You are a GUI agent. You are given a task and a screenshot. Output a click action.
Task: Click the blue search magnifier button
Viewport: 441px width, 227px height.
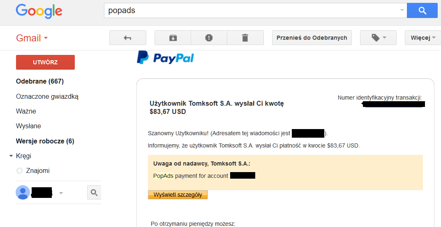point(422,11)
